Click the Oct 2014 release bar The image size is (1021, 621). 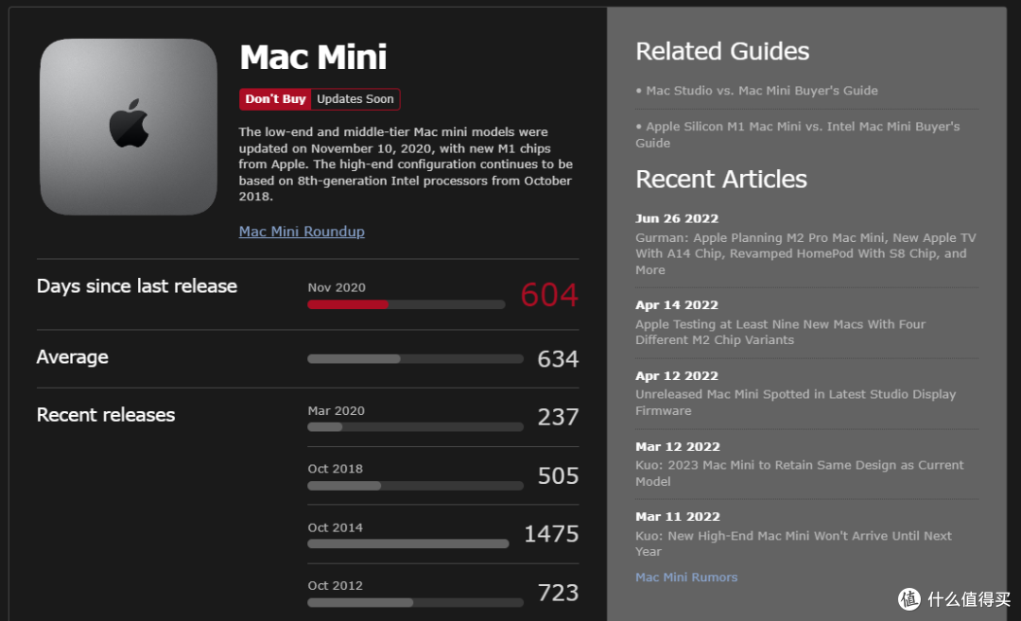pyautogui.click(x=408, y=543)
